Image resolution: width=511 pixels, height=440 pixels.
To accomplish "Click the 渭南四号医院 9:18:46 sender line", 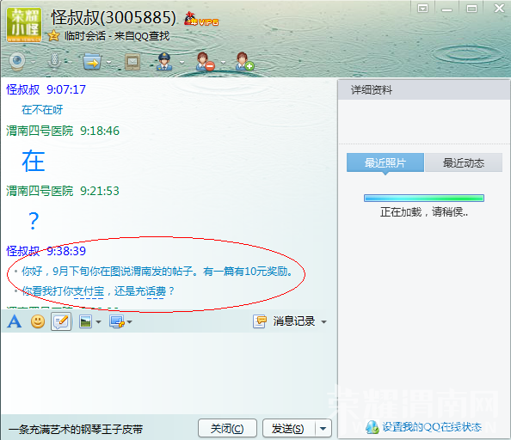I will [63, 131].
